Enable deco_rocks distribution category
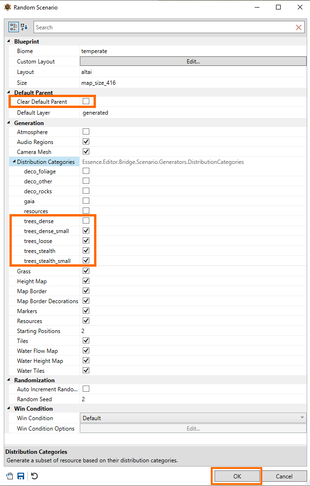 coord(86,190)
